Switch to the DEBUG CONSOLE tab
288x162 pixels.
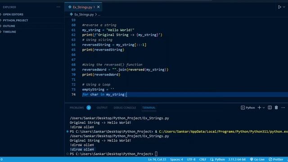pos(125,108)
